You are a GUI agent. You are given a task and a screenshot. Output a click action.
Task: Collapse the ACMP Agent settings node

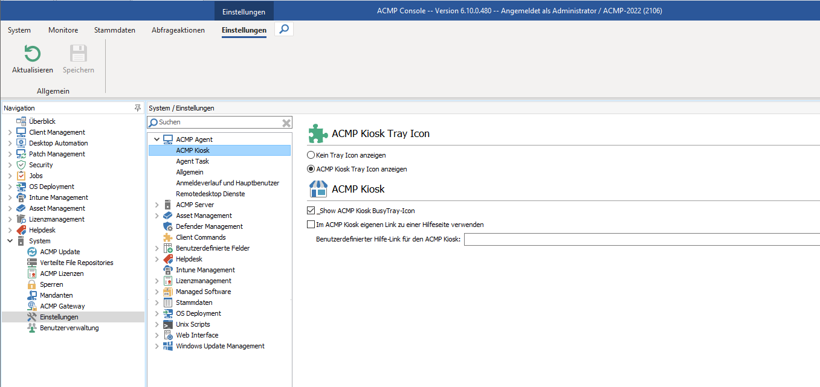(157, 139)
